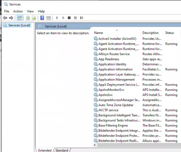
Task: Select the running Agent Activation Runtime service
Action: click(x=119, y=44)
